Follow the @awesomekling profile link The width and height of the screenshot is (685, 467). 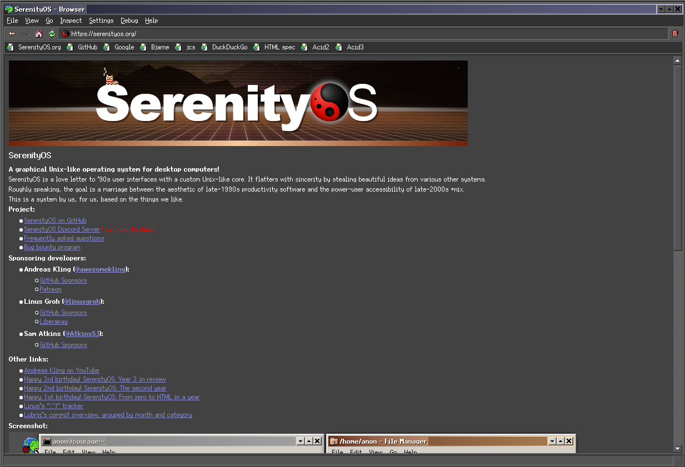click(x=101, y=269)
